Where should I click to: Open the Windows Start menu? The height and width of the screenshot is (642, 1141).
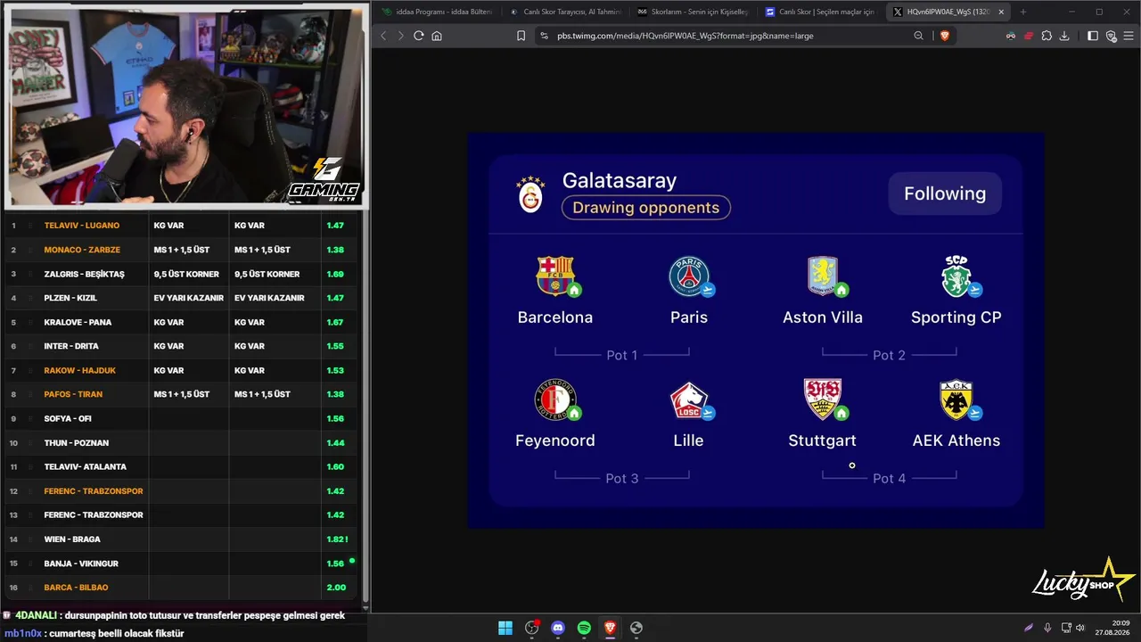pos(505,628)
